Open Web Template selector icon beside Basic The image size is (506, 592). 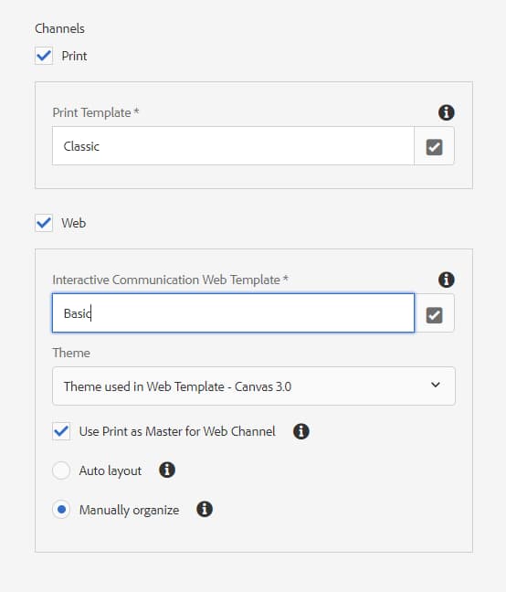(x=434, y=314)
